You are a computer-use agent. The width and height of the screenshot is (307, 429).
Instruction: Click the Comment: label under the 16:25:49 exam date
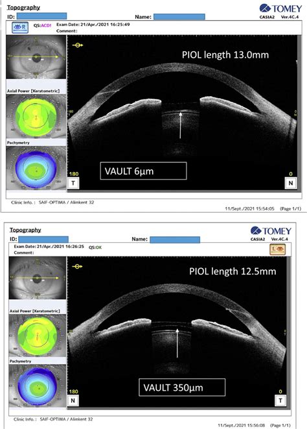(67, 31)
